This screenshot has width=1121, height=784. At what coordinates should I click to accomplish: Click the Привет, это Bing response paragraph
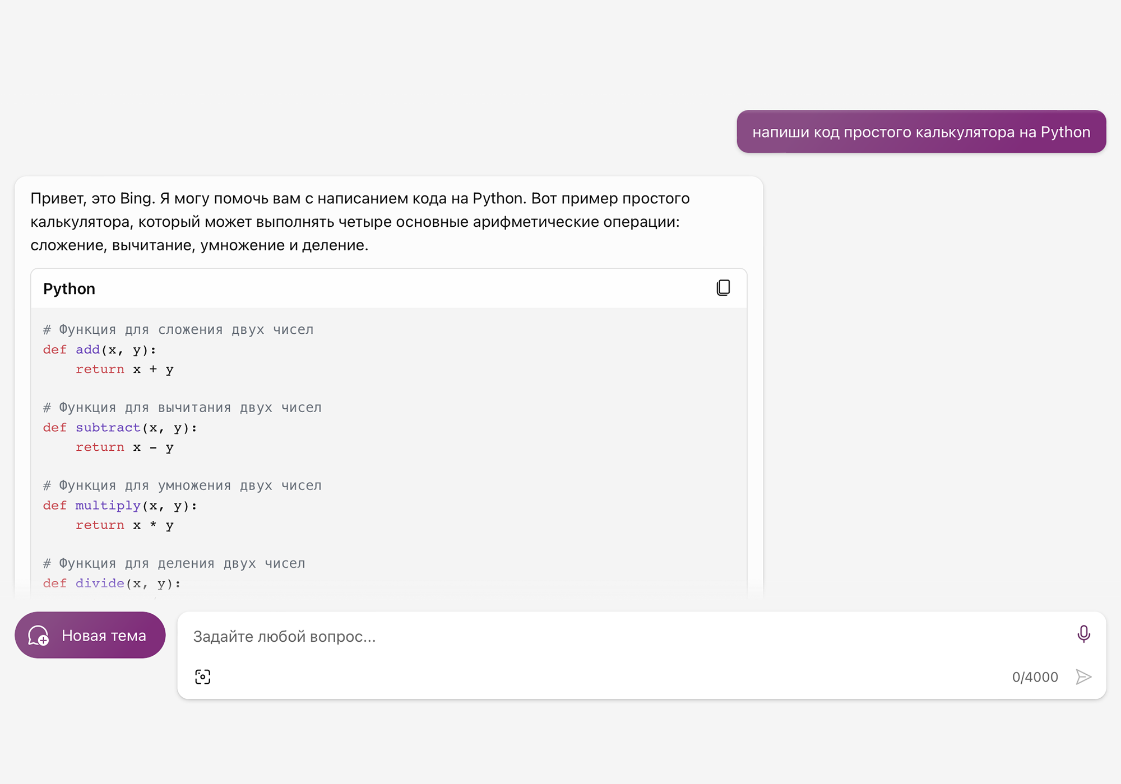point(360,222)
